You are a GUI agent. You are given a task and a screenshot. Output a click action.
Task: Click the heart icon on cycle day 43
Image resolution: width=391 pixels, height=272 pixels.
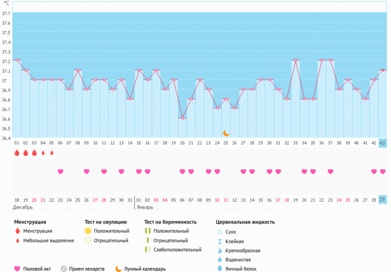tap(382, 172)
